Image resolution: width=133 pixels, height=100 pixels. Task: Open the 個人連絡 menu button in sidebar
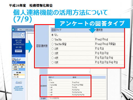[22, 65]
